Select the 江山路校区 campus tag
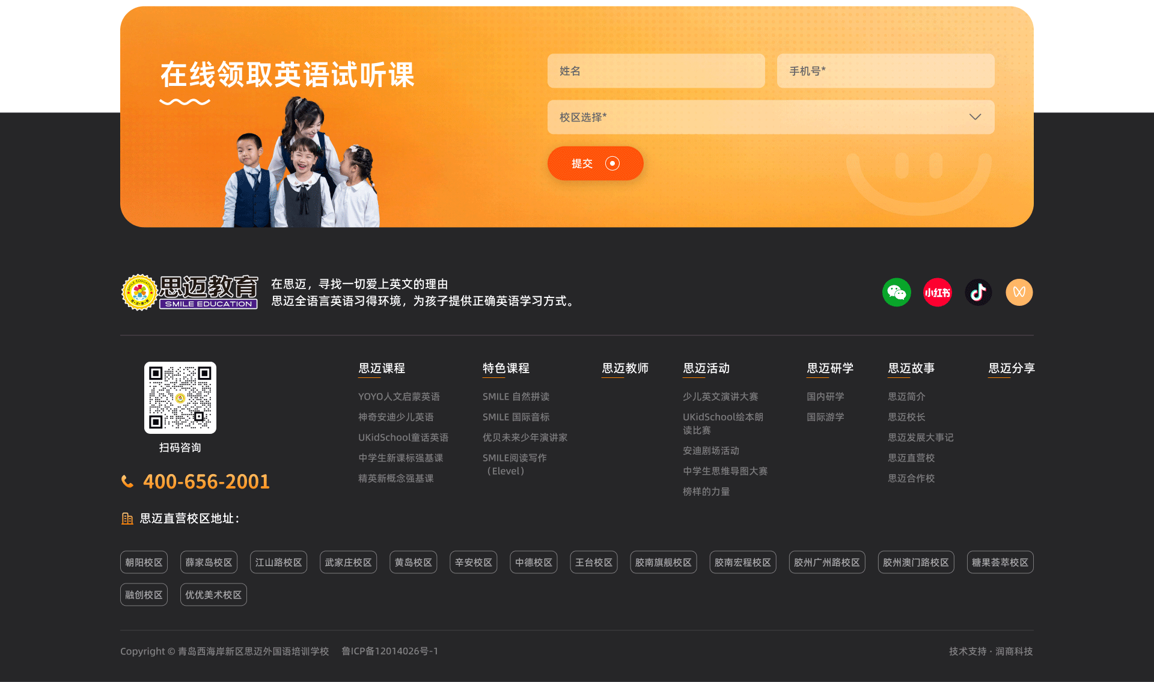Image resolution: width=1154 pixels, height=682 pixels. click(278, 562)
